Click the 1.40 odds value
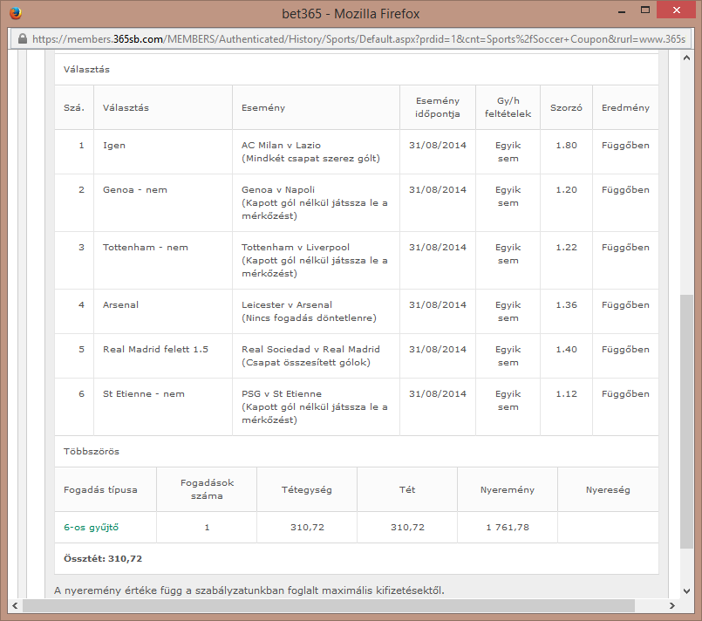 566,349
